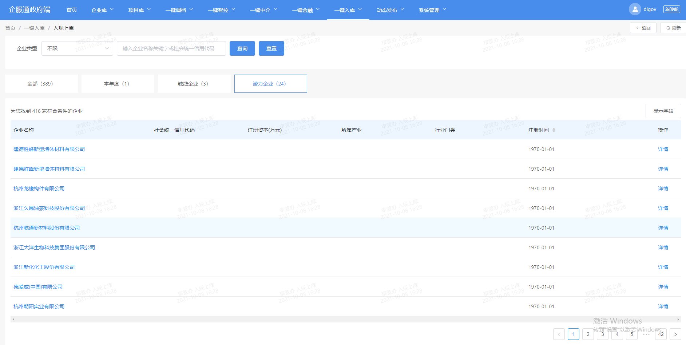The image size is (686, 345).
Task: View 详情 for 杭州龙橡构件有限公司
Action: (x=663, y=189)
